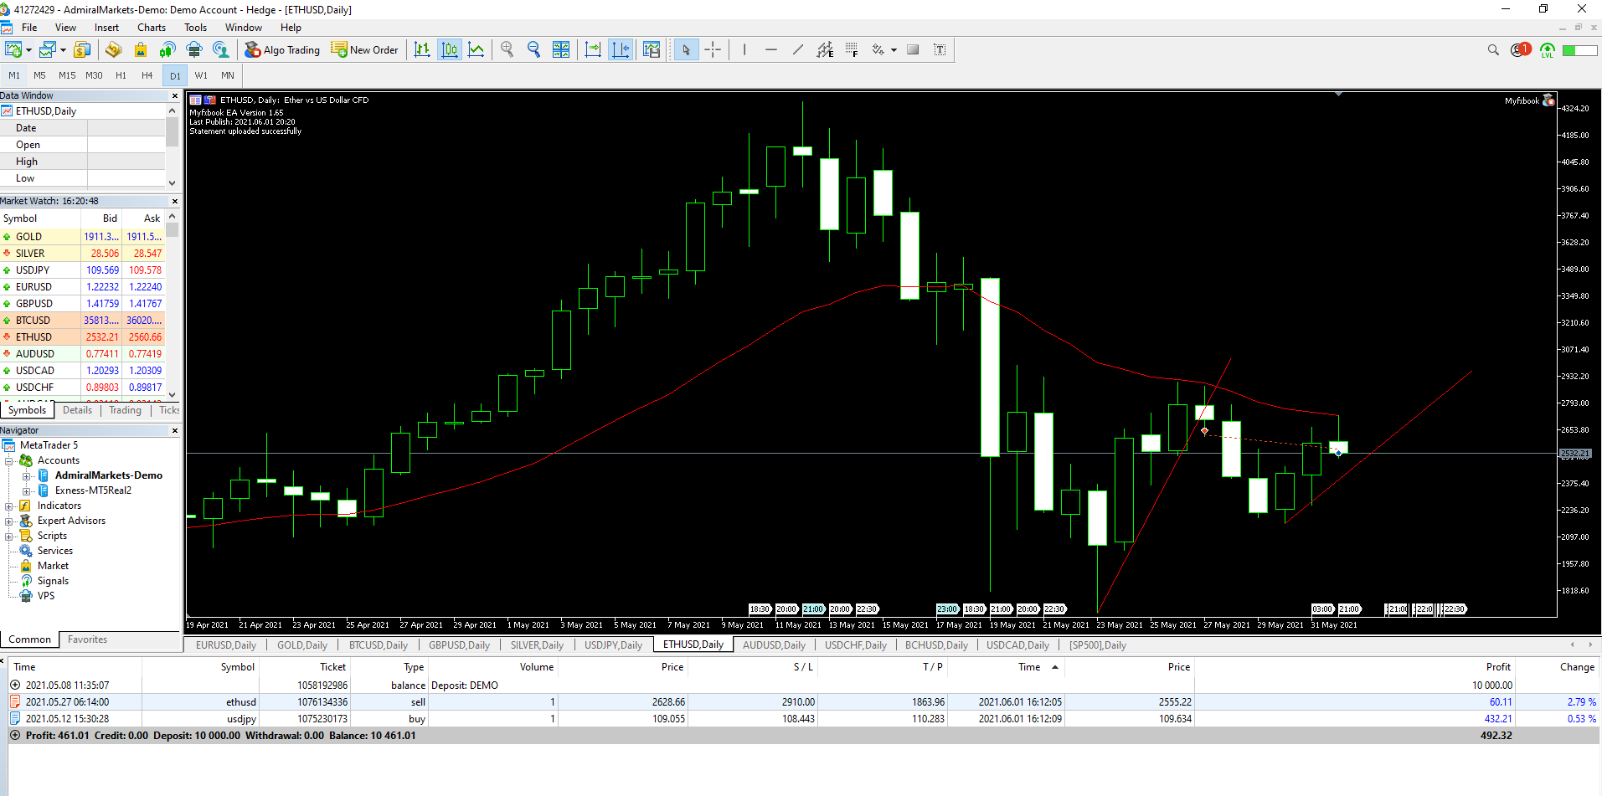
Task: Open the Tools menu
Action: click(x=195, y=28)
